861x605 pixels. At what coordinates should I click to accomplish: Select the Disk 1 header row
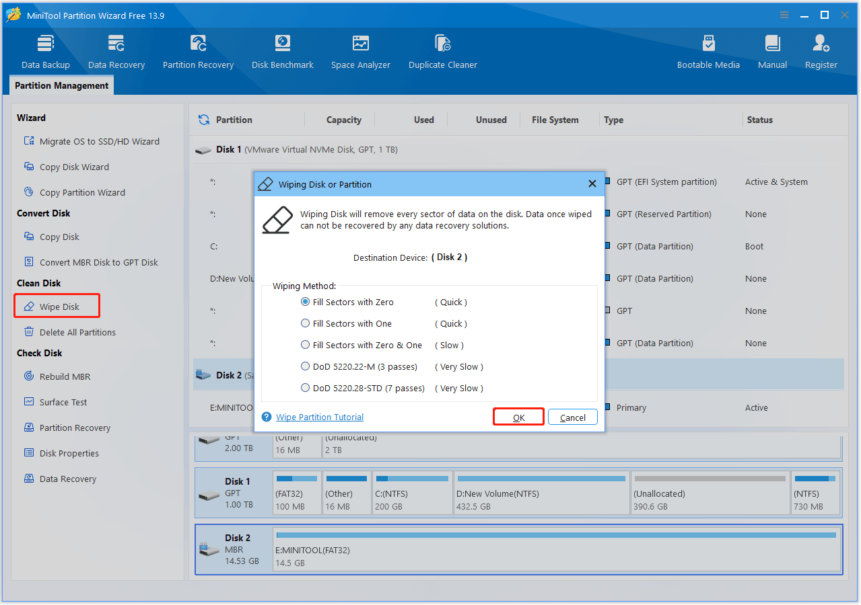(x=518, y=149)
